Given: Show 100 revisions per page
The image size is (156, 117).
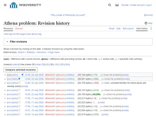Looking at the screenshot, I should [x=56, y=64].
